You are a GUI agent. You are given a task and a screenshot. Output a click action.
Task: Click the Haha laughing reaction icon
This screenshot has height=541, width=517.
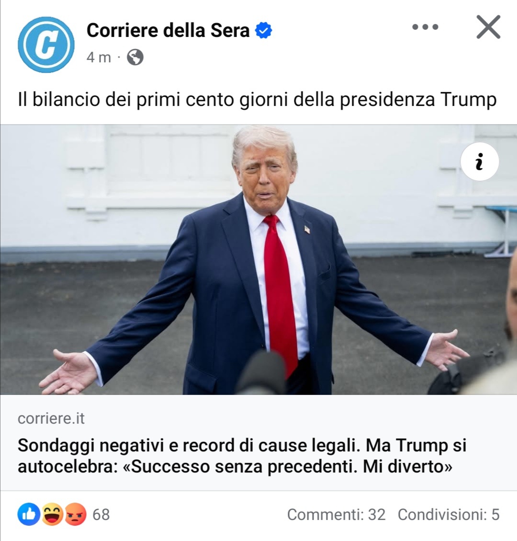[52, 514]
